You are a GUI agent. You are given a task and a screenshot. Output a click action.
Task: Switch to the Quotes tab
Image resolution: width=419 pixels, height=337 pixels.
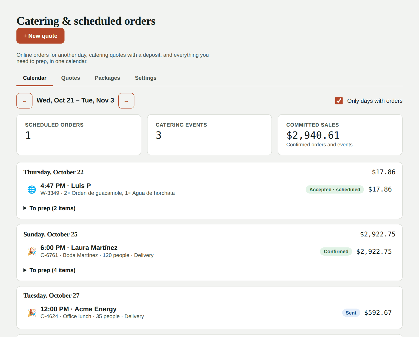71,78
